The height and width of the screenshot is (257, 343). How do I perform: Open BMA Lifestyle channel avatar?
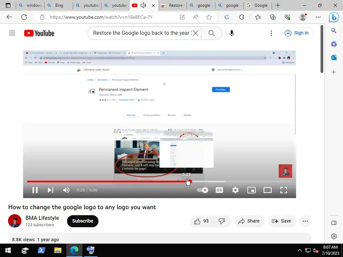[15, 221]
